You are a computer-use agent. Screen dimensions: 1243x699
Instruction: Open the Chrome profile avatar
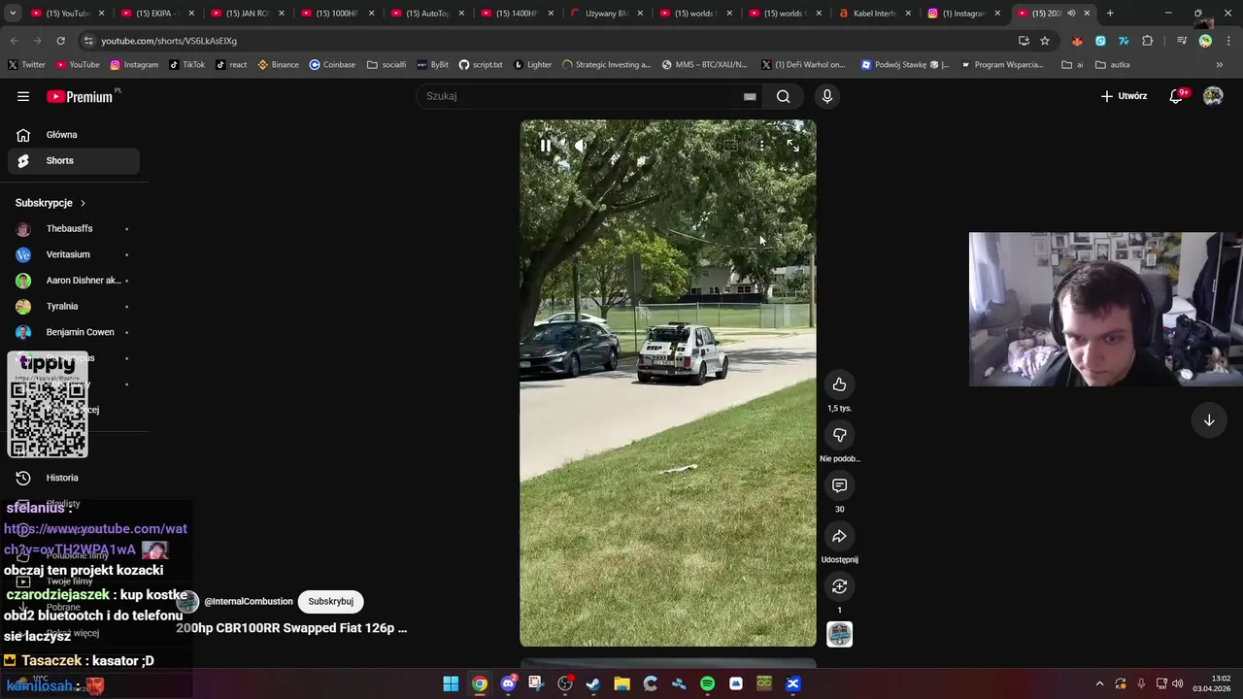click(1205, 41)
